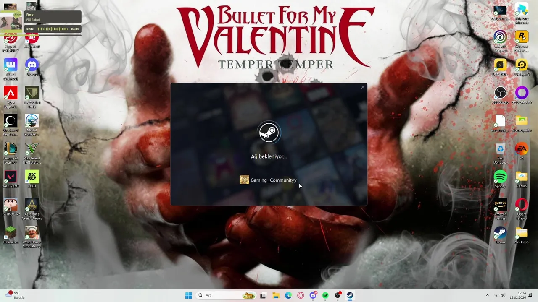
Task: Open the biten oyunlar folder
Action: click(x=522, y=123)
